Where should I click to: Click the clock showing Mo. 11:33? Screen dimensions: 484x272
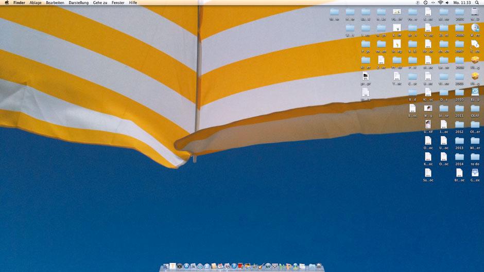(x=462, y=3)
